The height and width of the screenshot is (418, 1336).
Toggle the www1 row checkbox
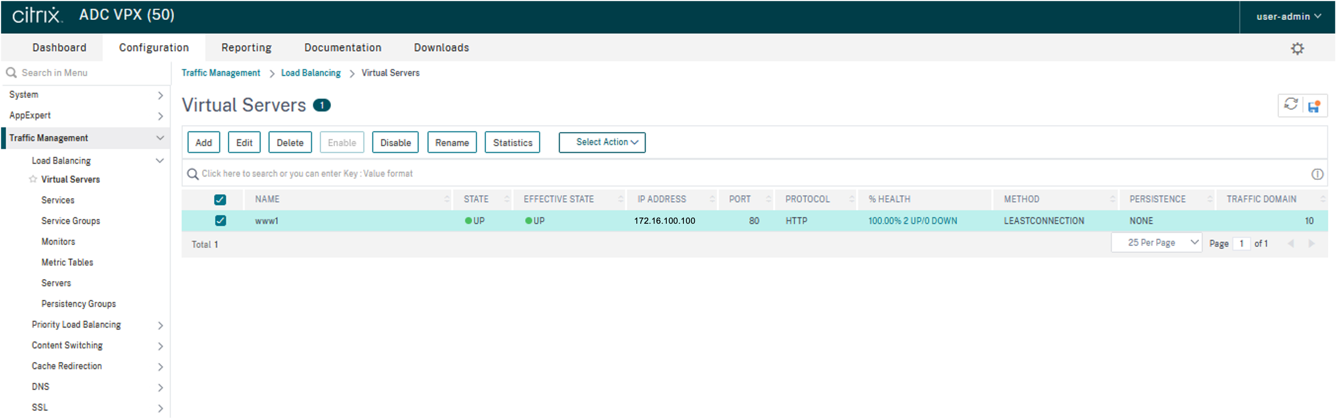(220, 221)
